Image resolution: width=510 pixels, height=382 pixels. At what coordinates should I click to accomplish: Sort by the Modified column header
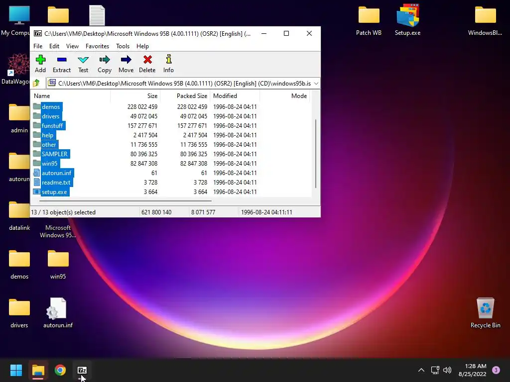click(x=235, y=95)
